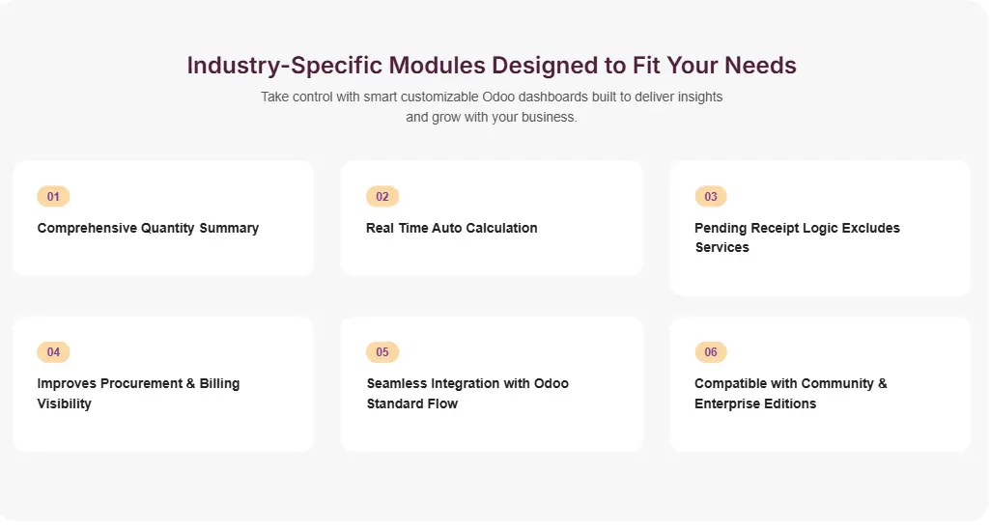
Task: Click the Industry-Specific Modules main heading
Action: pyautogui.click(x=492, y=66)
